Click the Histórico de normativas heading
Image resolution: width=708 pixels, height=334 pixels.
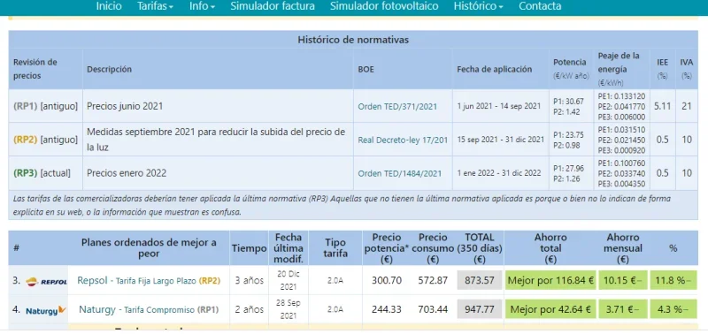tap(353, 40)
